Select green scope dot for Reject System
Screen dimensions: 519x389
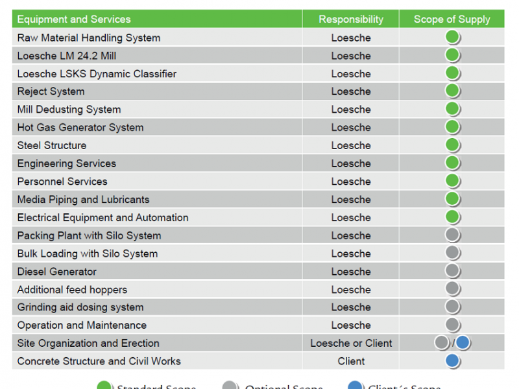(452, 91)
